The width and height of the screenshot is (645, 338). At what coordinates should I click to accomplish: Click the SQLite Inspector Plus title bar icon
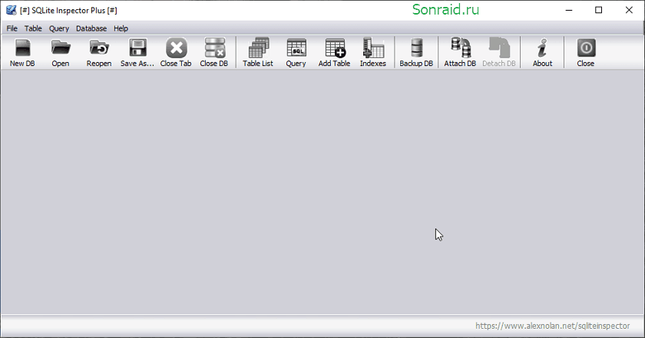pos(11,10)
